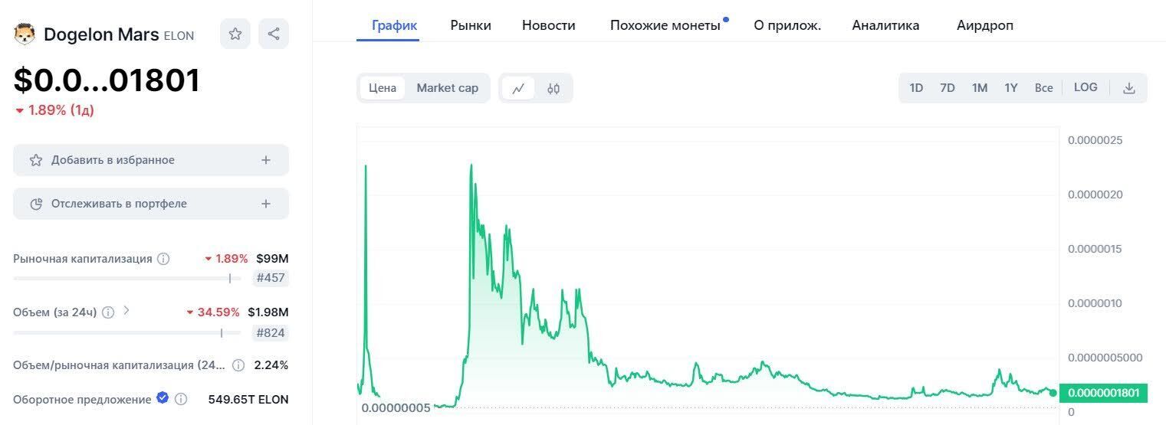Open the Аналитика tab
The width and height of the screenshot is (1166, 425).
pos(885,25)
